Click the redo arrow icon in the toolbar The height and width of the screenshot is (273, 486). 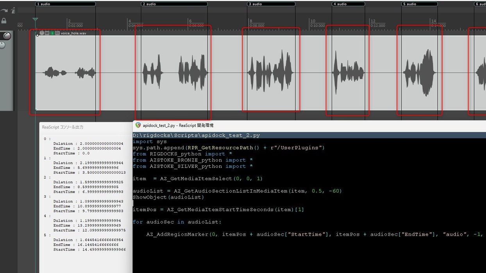(x=4, y=11)
